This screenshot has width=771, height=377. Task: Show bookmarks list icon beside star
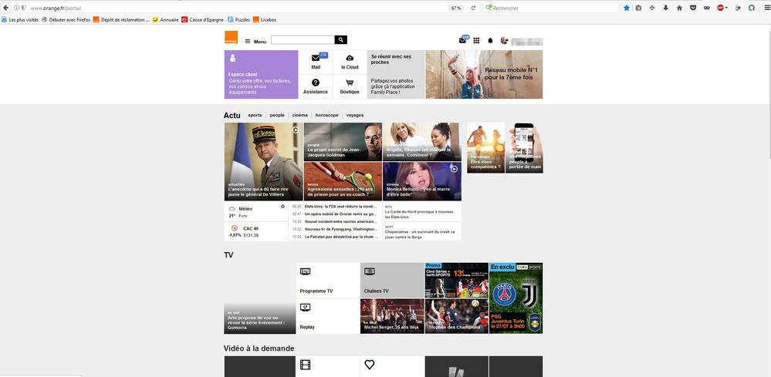click(x=638, y=8)
